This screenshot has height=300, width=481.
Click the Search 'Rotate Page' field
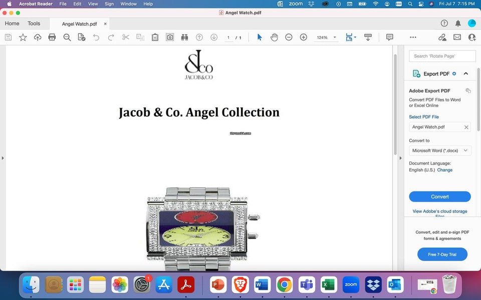click(442, 56)
